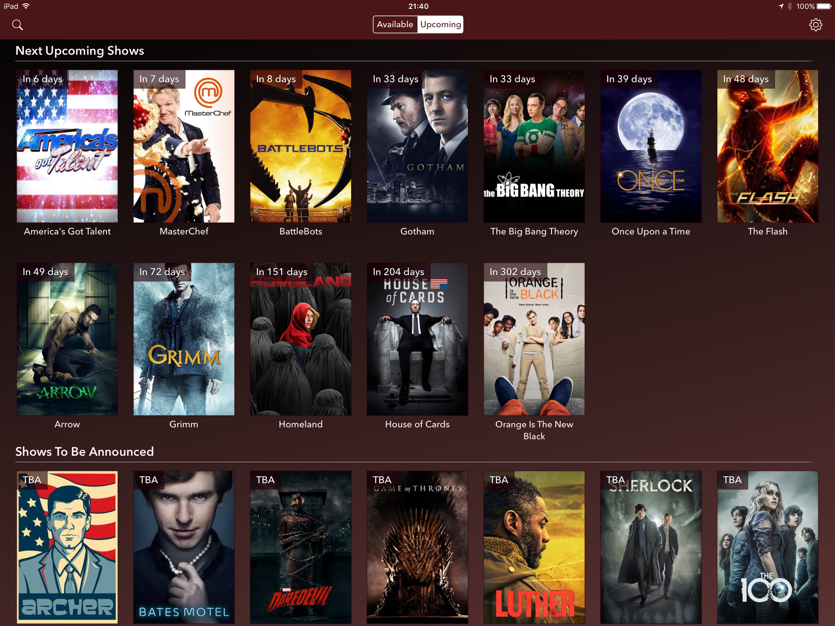The image size is (835, 626).
Task: Open America's Got Talent poster
Action: [67, 146]
